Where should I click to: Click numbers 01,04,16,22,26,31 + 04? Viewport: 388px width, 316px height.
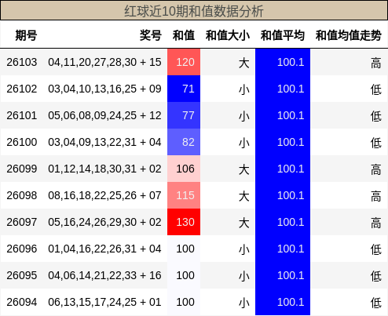click(x=104, y=249)
